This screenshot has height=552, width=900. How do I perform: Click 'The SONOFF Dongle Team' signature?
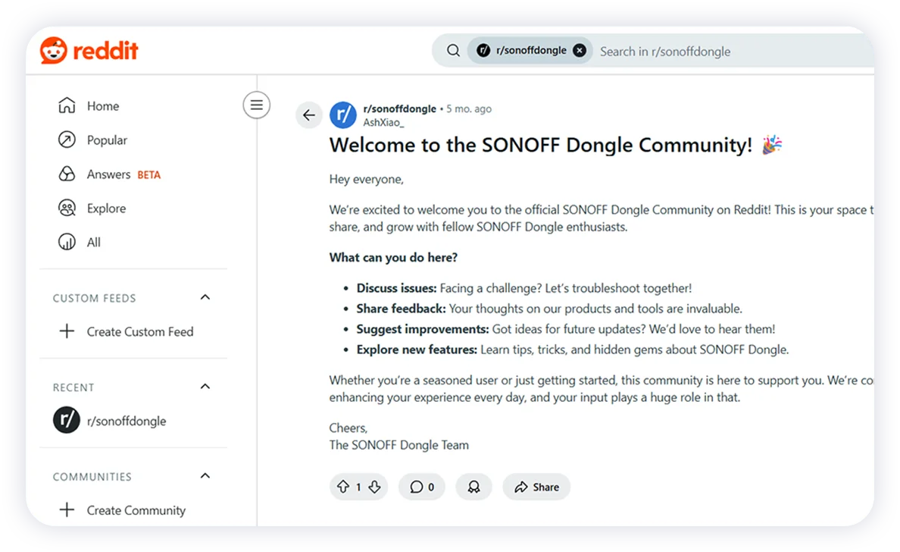[x=399, y=445]
